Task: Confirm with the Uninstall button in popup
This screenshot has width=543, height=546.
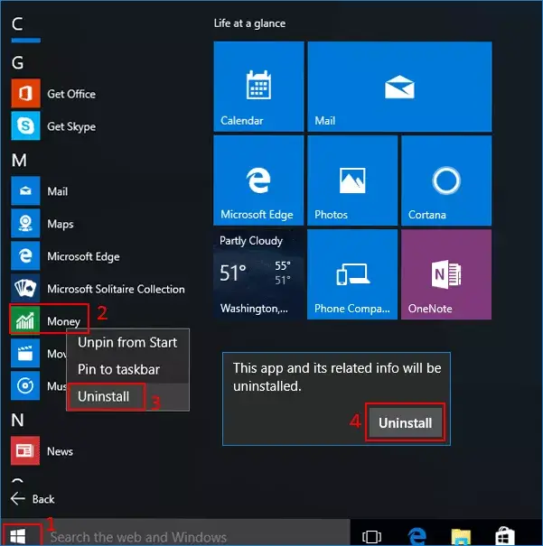Action: tap(406, 422)
